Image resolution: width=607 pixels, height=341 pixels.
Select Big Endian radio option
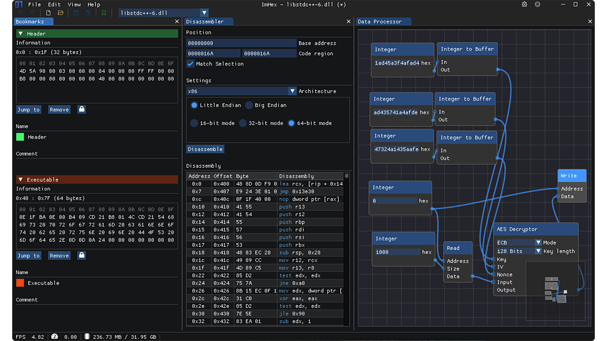249,105
